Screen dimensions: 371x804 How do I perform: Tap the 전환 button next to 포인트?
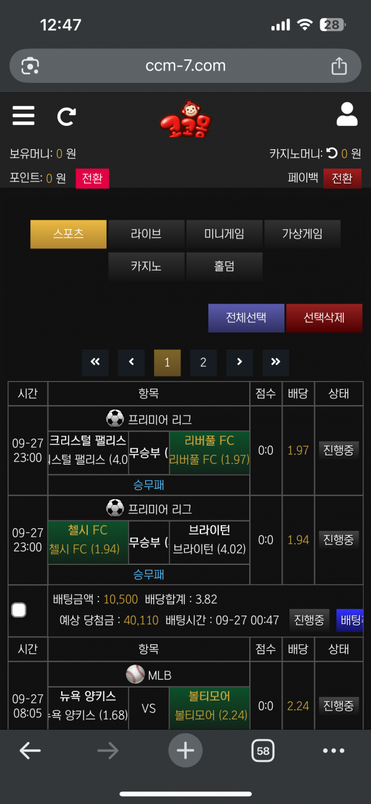92,178
